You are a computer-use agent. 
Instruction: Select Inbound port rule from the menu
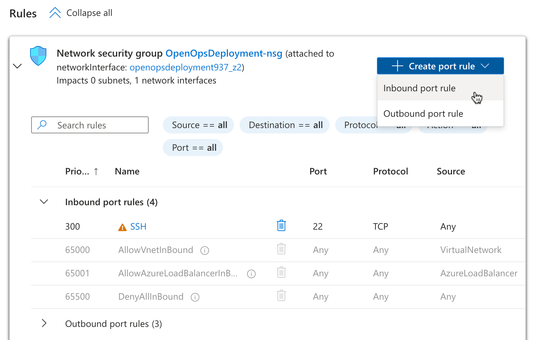pos(419,88)
